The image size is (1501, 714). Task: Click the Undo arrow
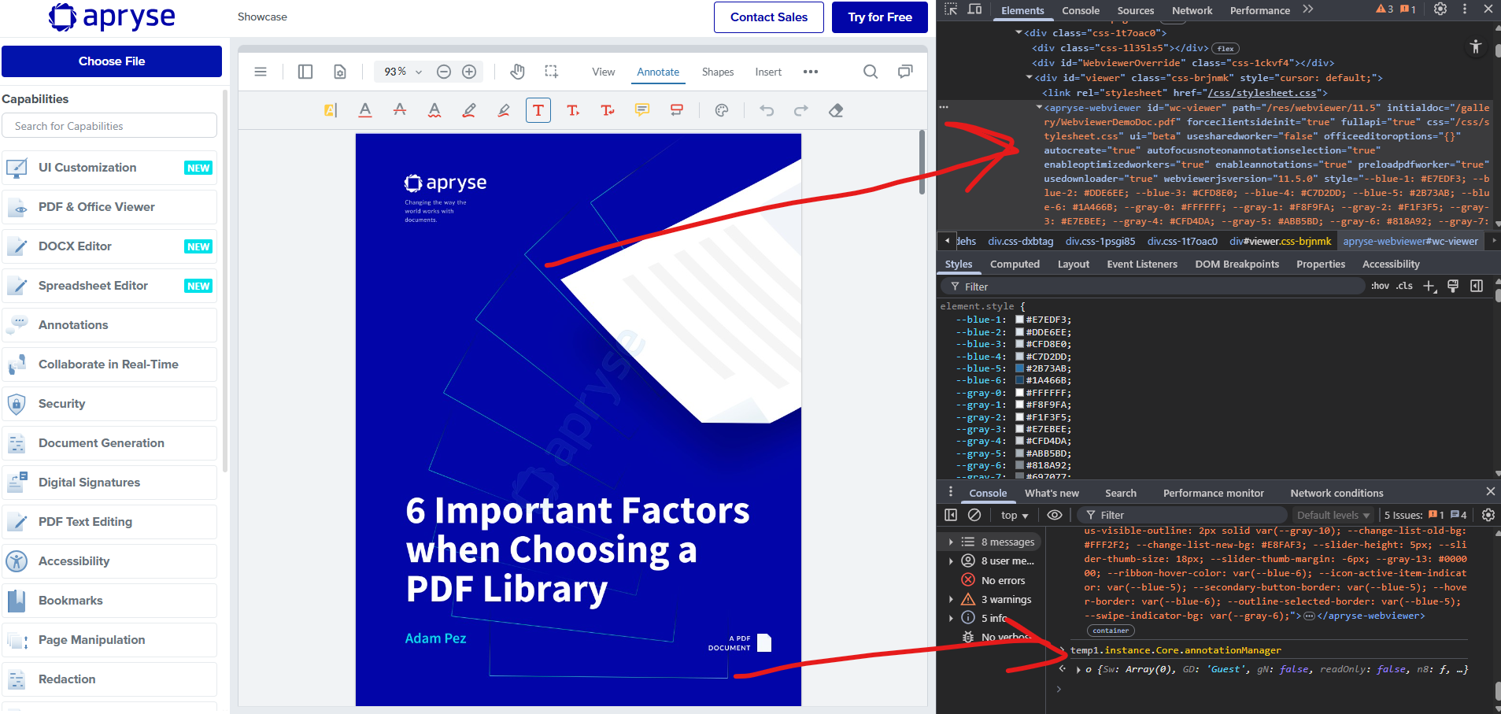tap(767, 110)
